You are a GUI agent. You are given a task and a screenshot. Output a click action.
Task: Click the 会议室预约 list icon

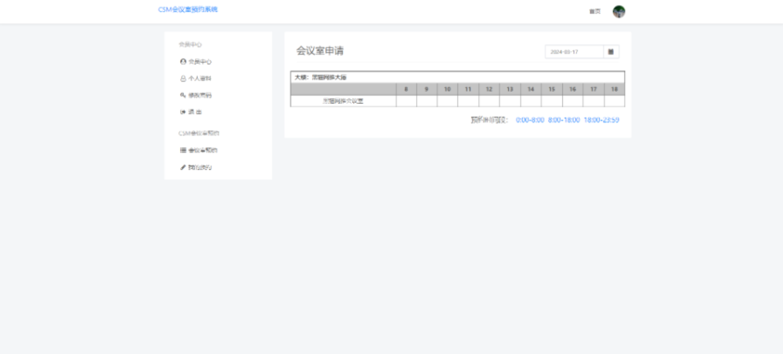coord(183,150)
